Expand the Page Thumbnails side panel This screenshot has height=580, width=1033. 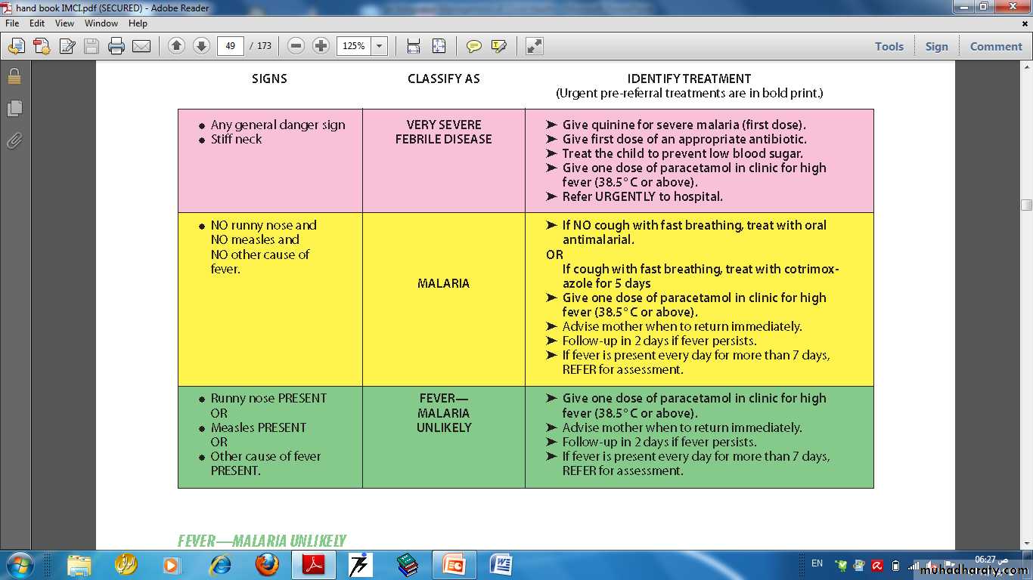point(14,109)
